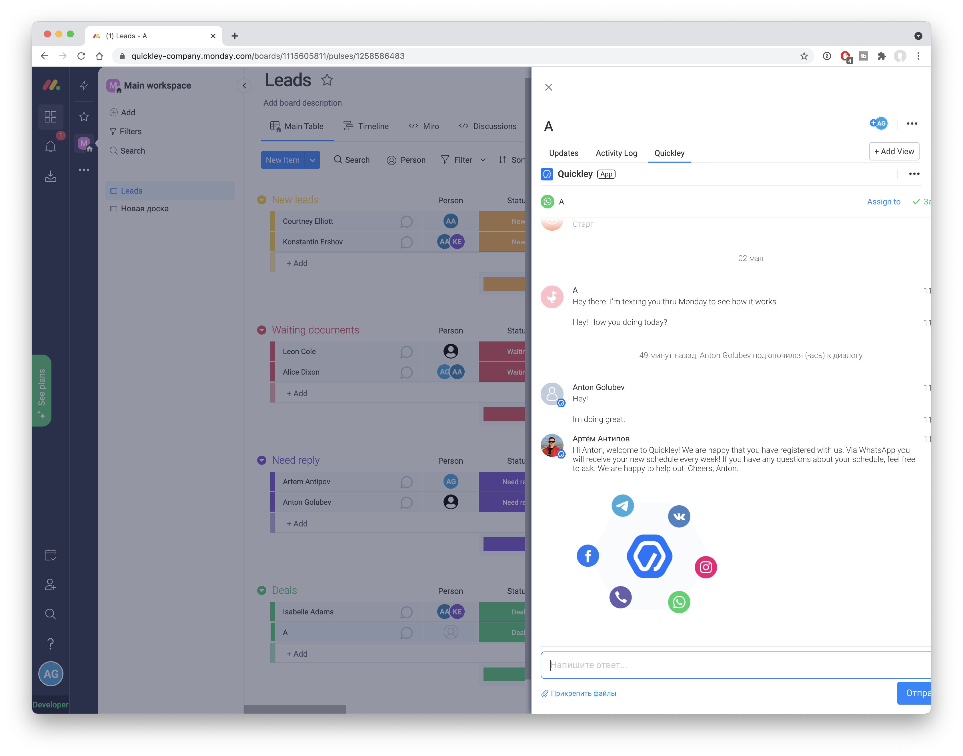Open the New Item dropdown arrow
The image size is (963, 756).
pyautogui.click(x=312, y=160)
